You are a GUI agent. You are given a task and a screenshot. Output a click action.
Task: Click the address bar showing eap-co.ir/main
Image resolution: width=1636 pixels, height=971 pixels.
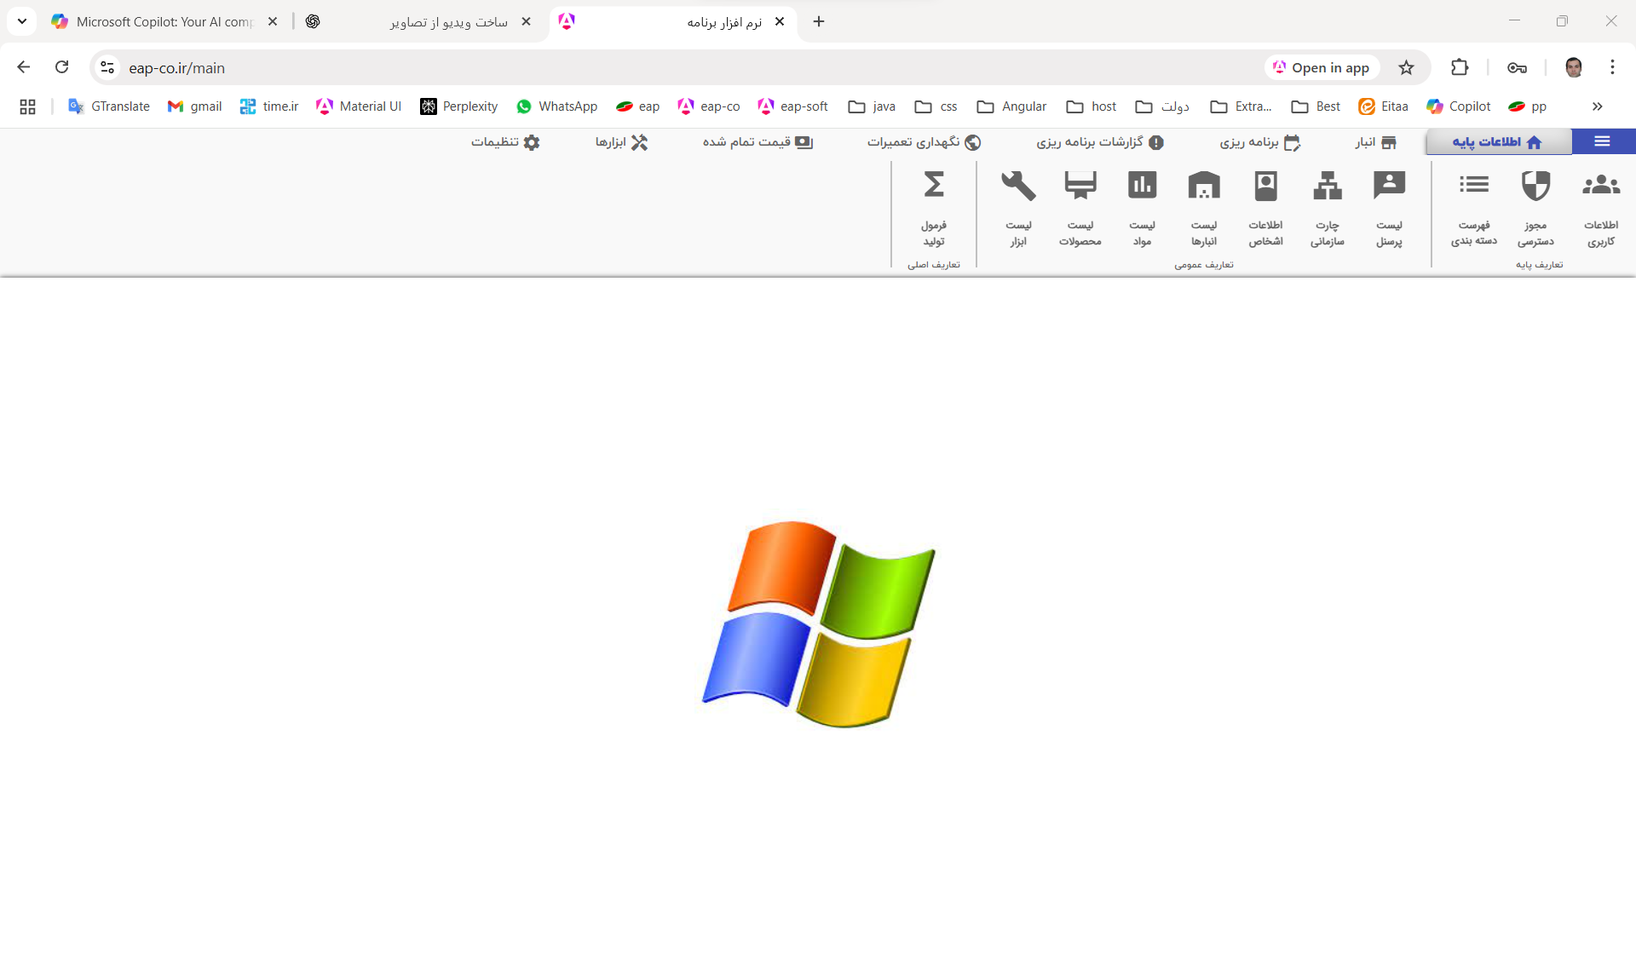pos(596,67)
